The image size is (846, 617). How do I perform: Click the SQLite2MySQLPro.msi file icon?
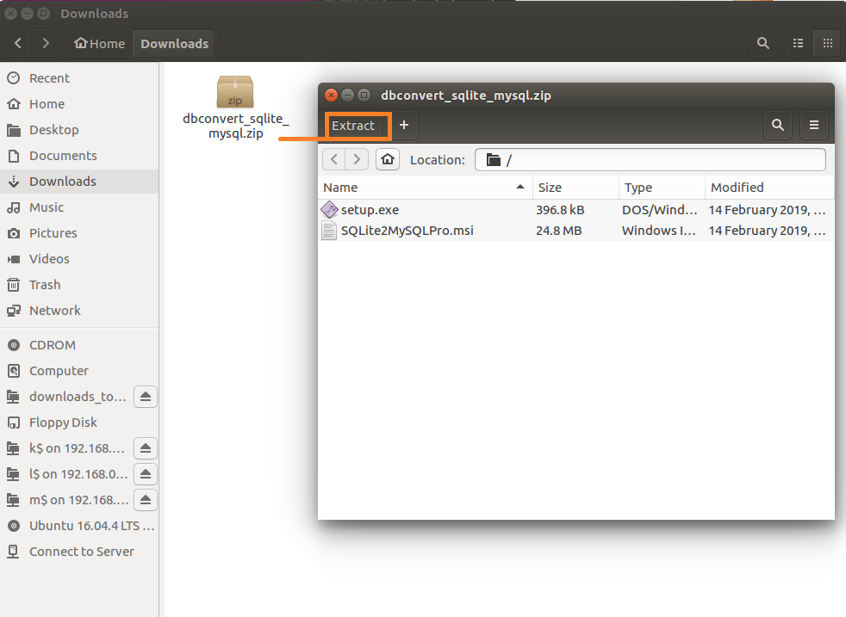coord(328,231)
